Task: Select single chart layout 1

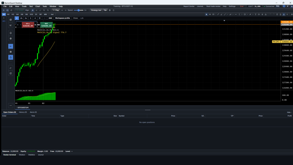Action: tap(16, 18)
